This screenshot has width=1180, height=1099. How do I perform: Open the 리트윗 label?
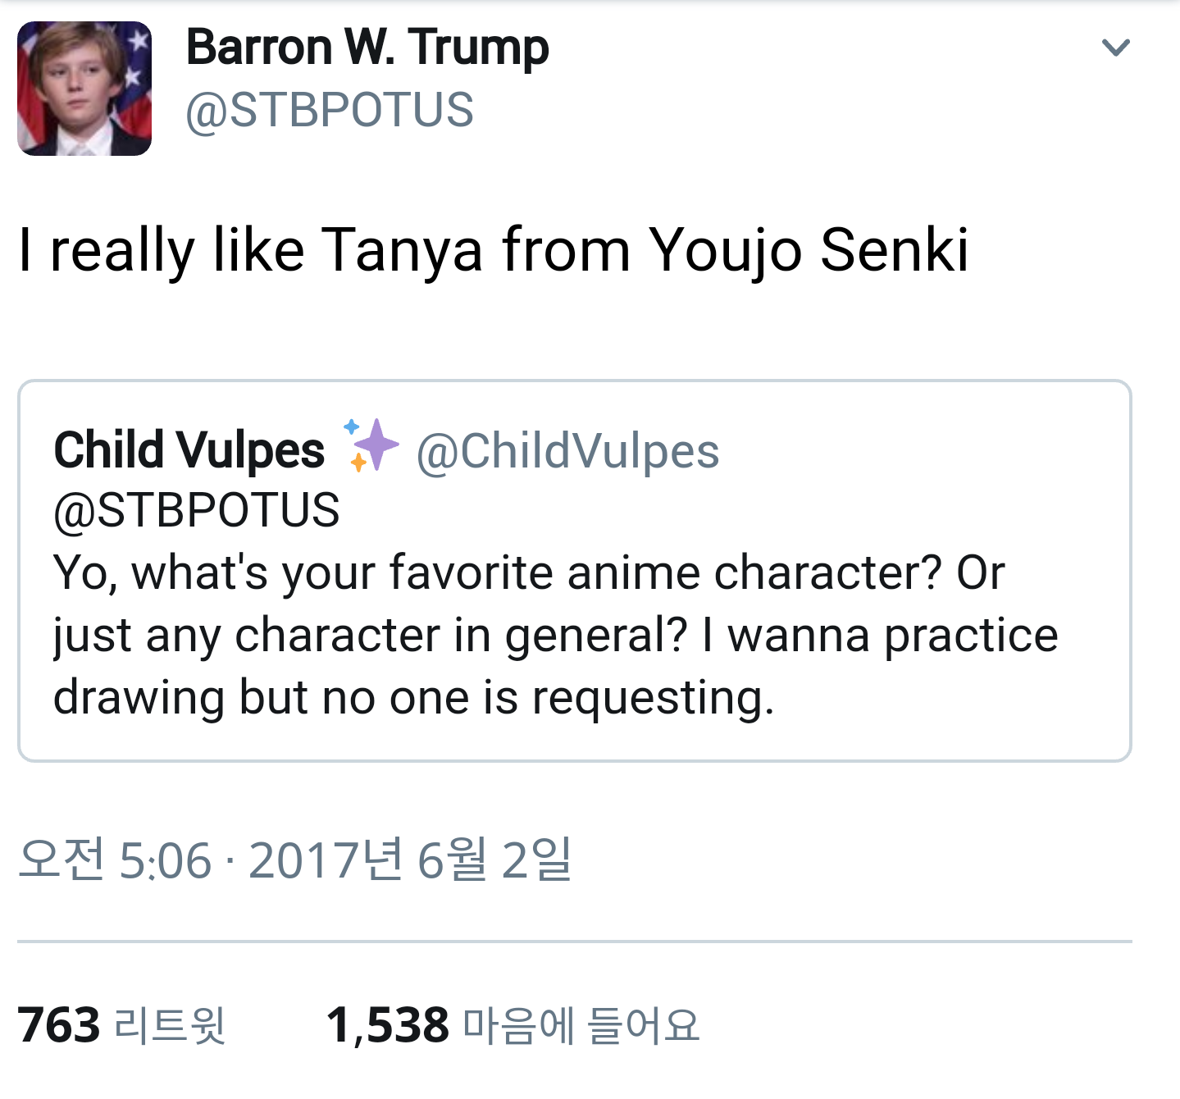tap(170, 1025)
